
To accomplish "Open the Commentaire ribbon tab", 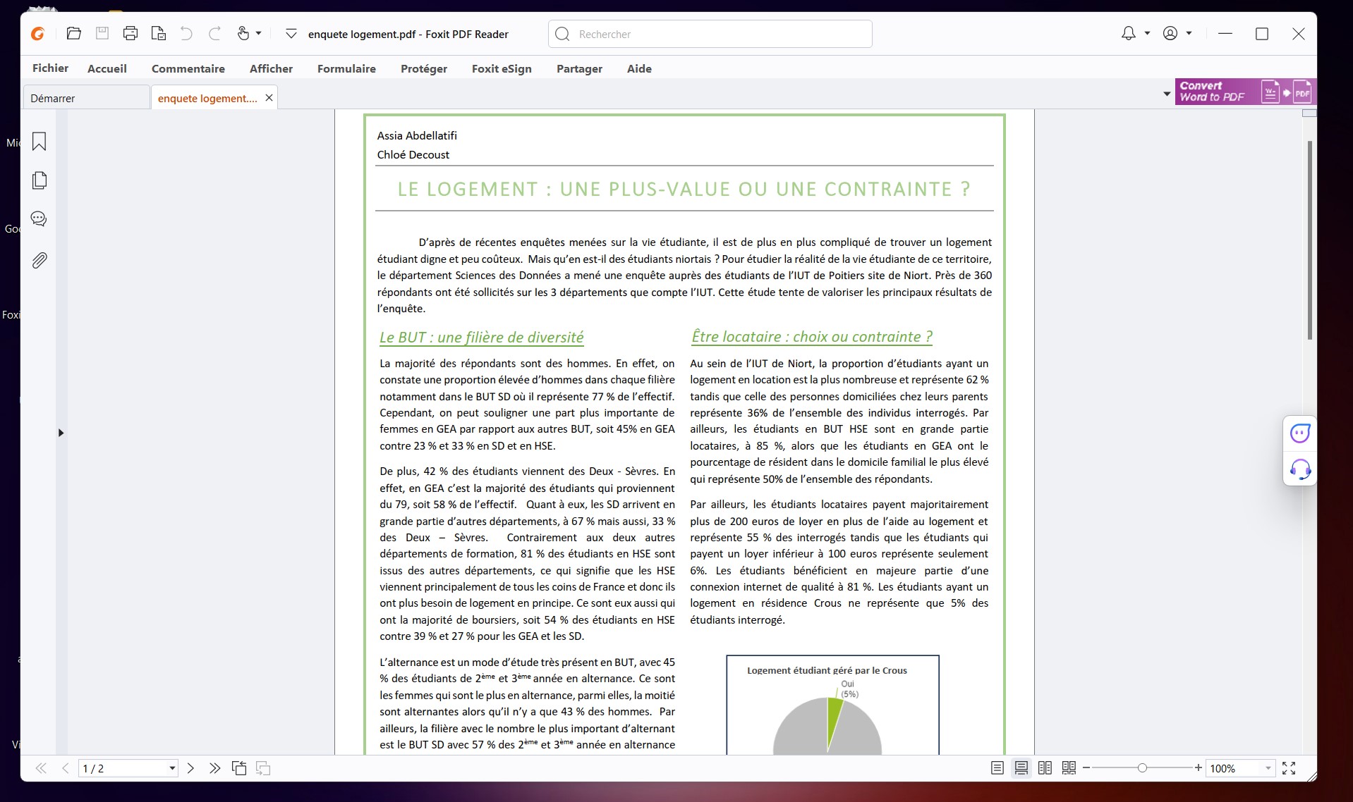I will coord(188,68).
